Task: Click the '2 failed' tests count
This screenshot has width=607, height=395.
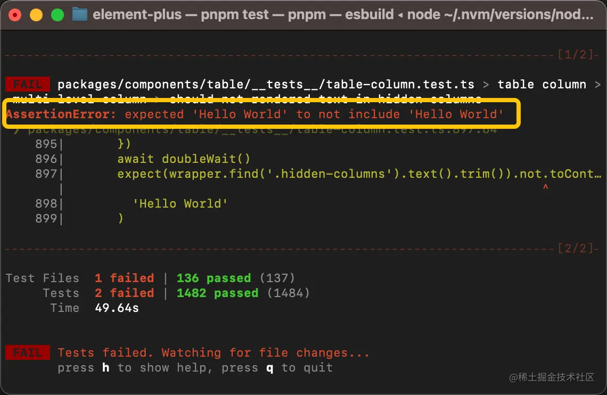Action: click(124, 293)
